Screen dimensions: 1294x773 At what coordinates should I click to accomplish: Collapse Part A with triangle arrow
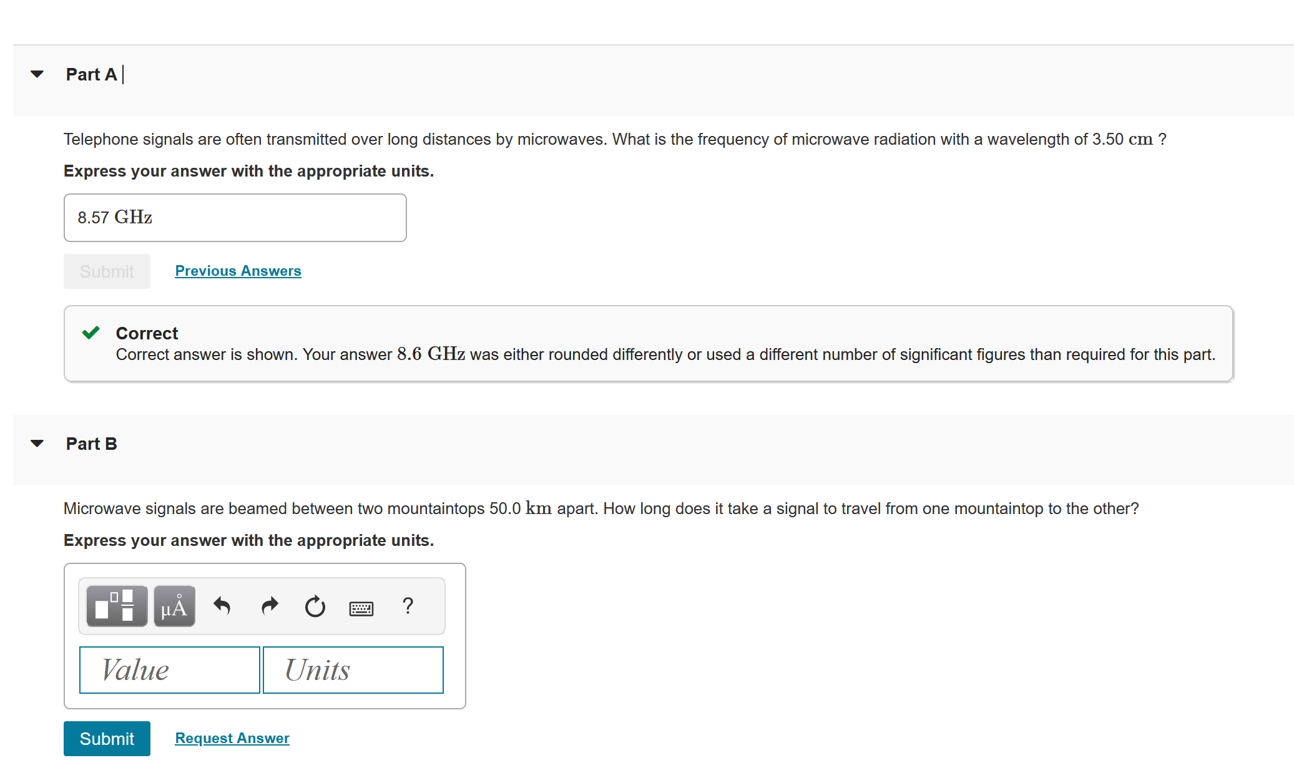[37, 74]
